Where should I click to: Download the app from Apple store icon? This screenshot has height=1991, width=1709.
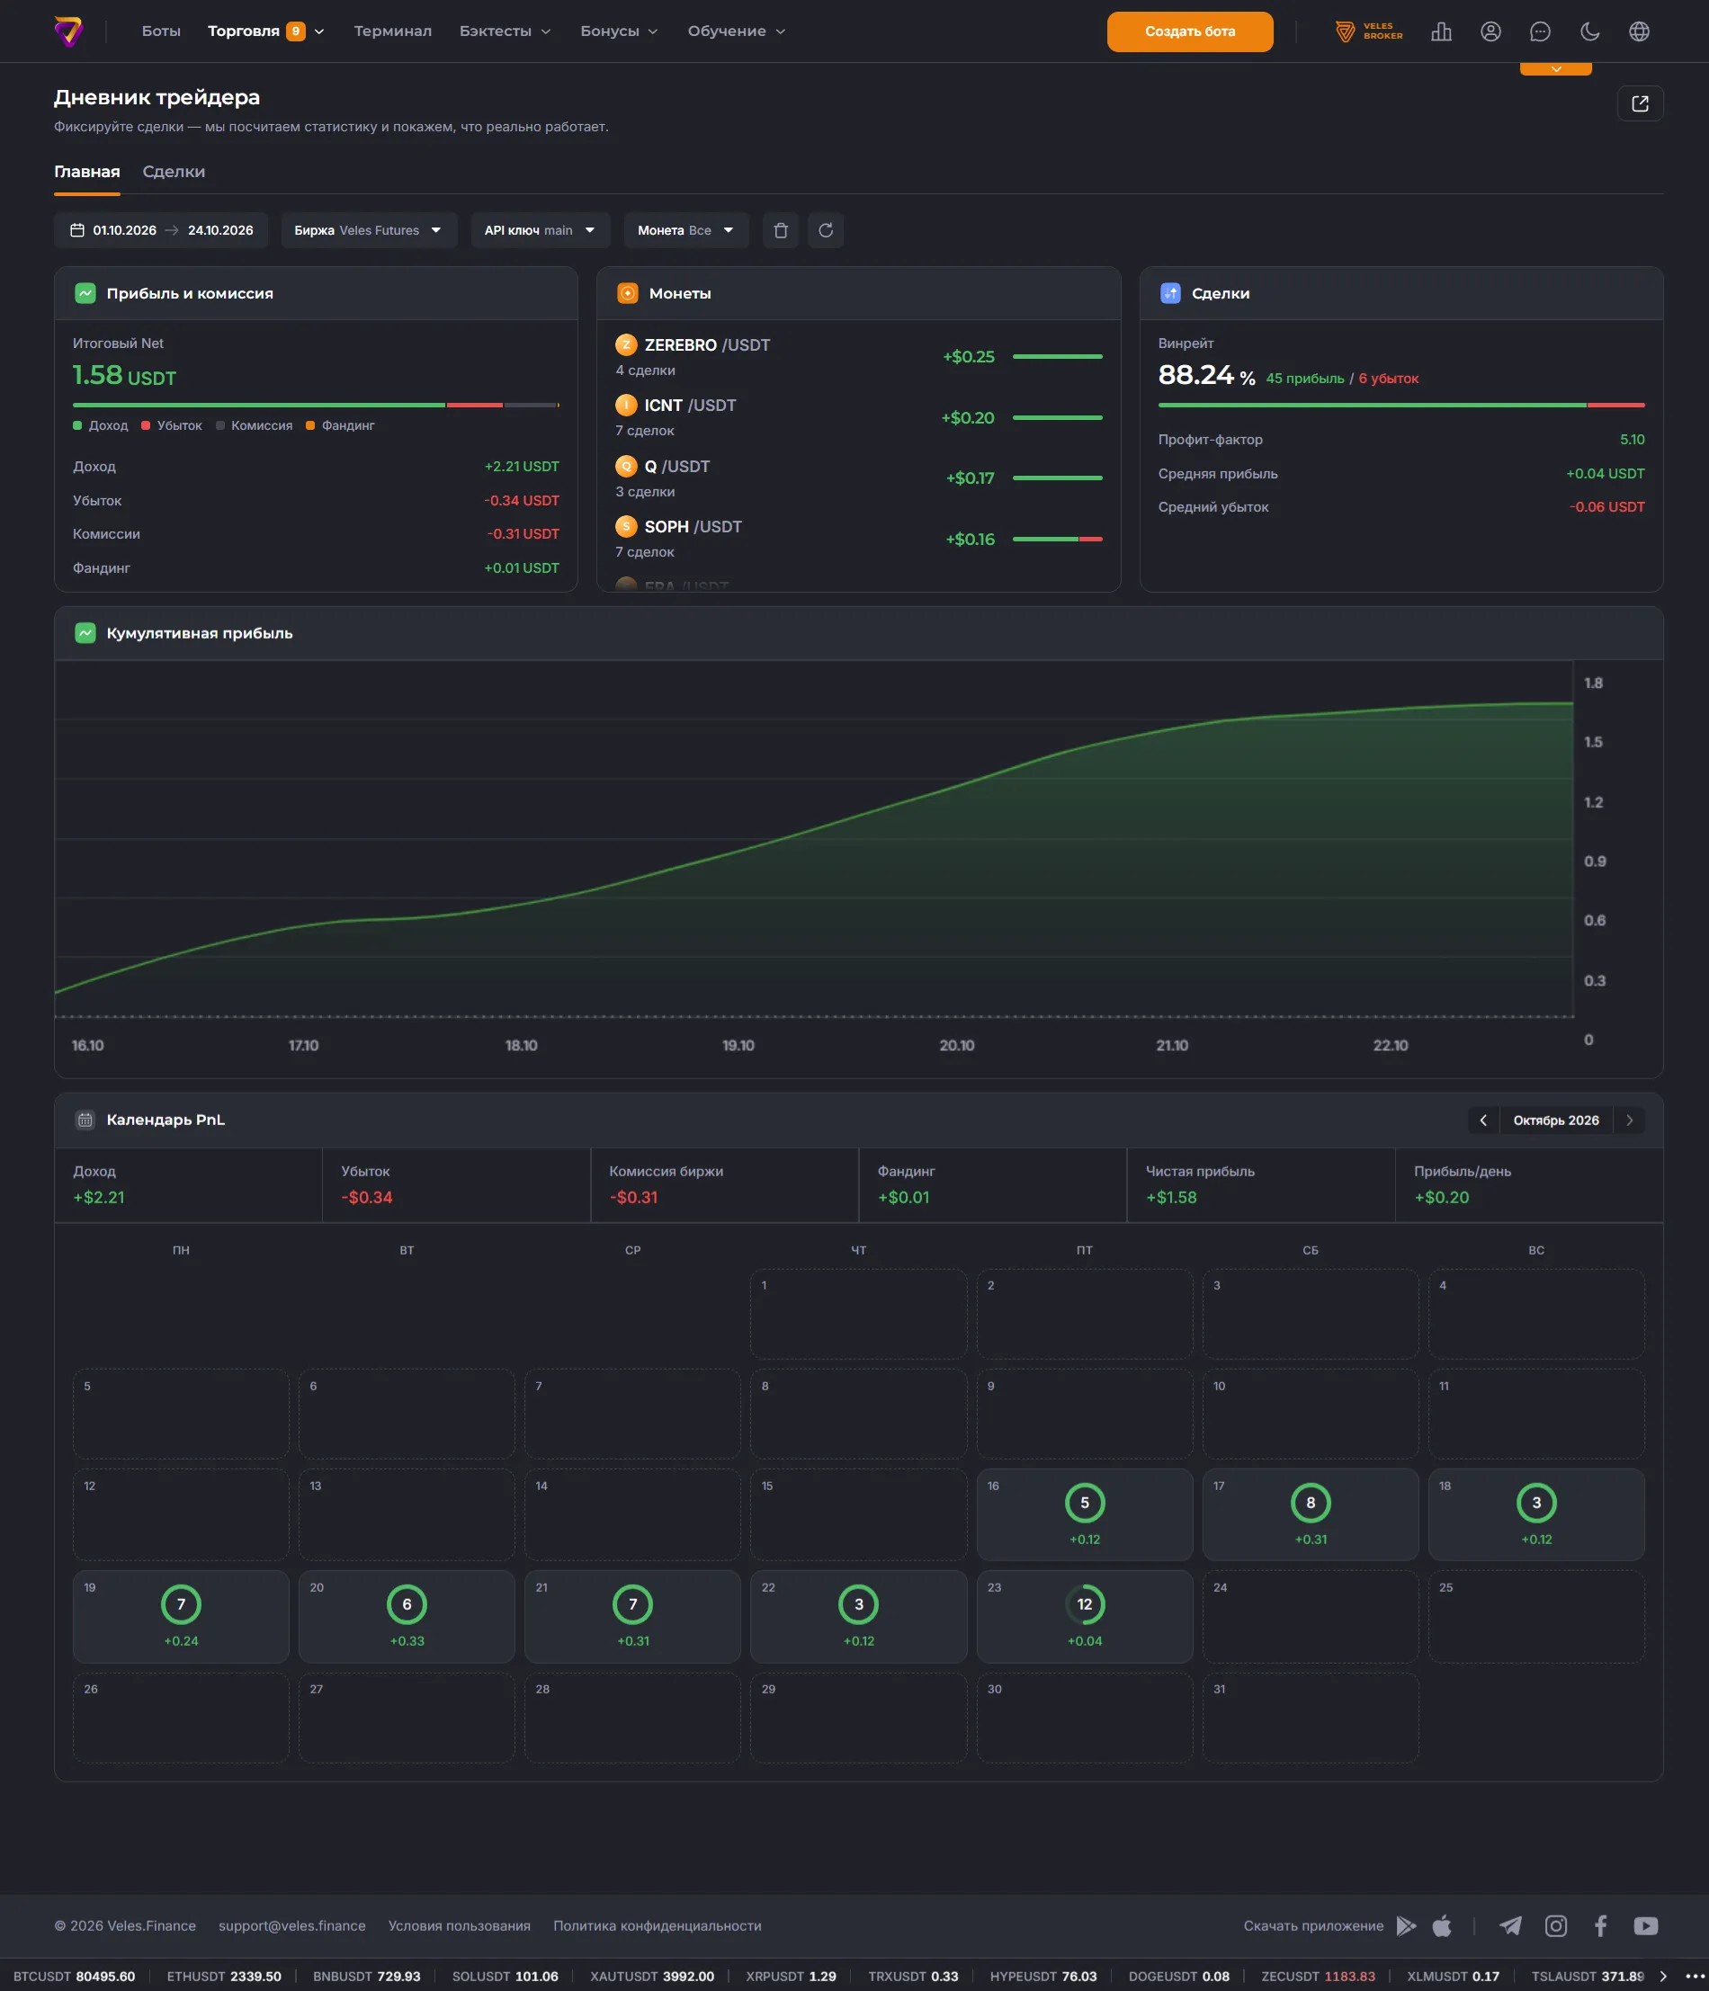[1442, 1925]
